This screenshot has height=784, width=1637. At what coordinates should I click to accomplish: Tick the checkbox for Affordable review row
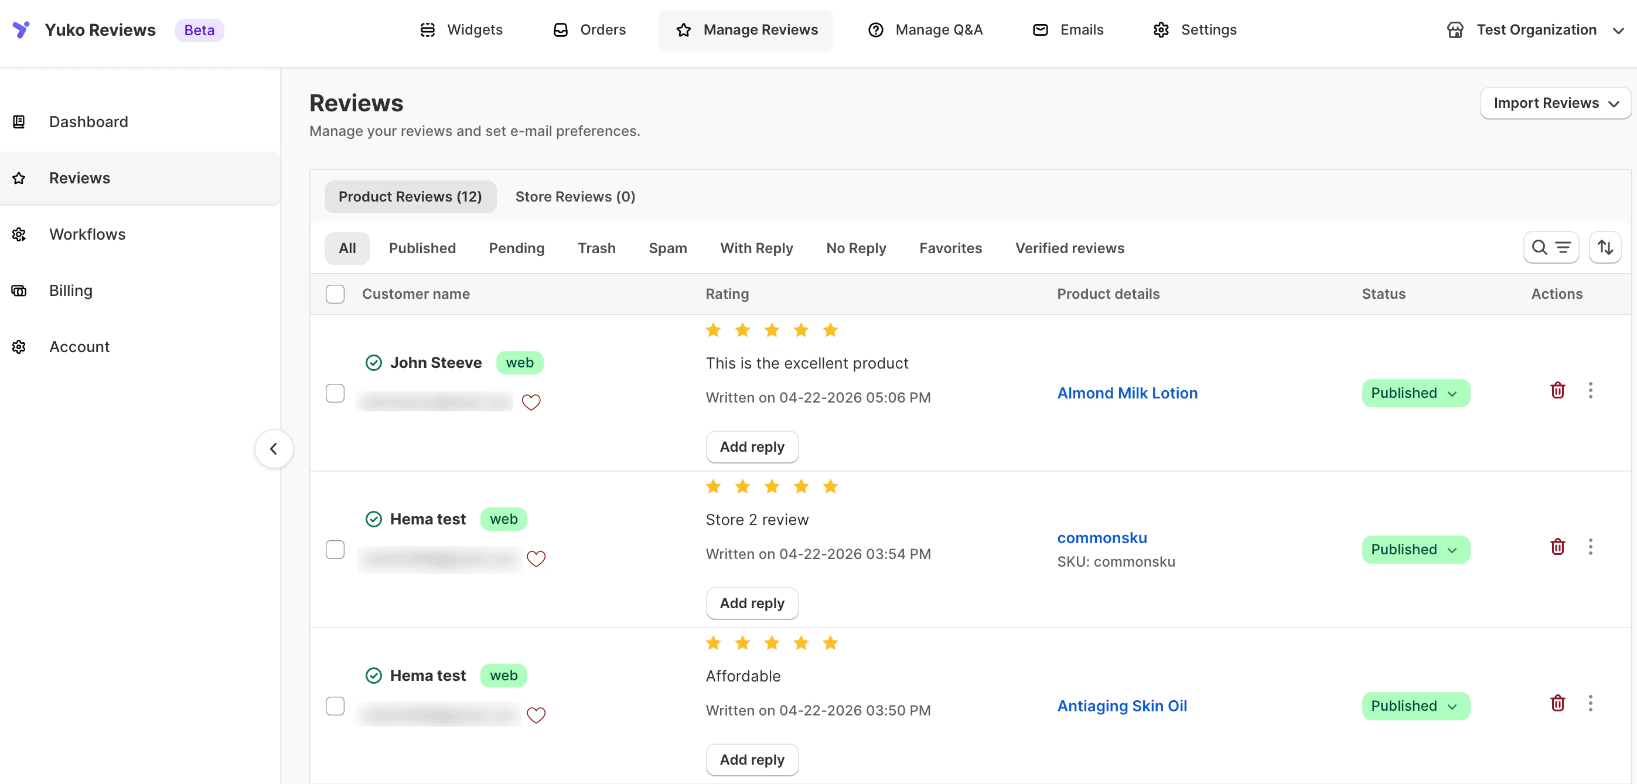(335, 706)
